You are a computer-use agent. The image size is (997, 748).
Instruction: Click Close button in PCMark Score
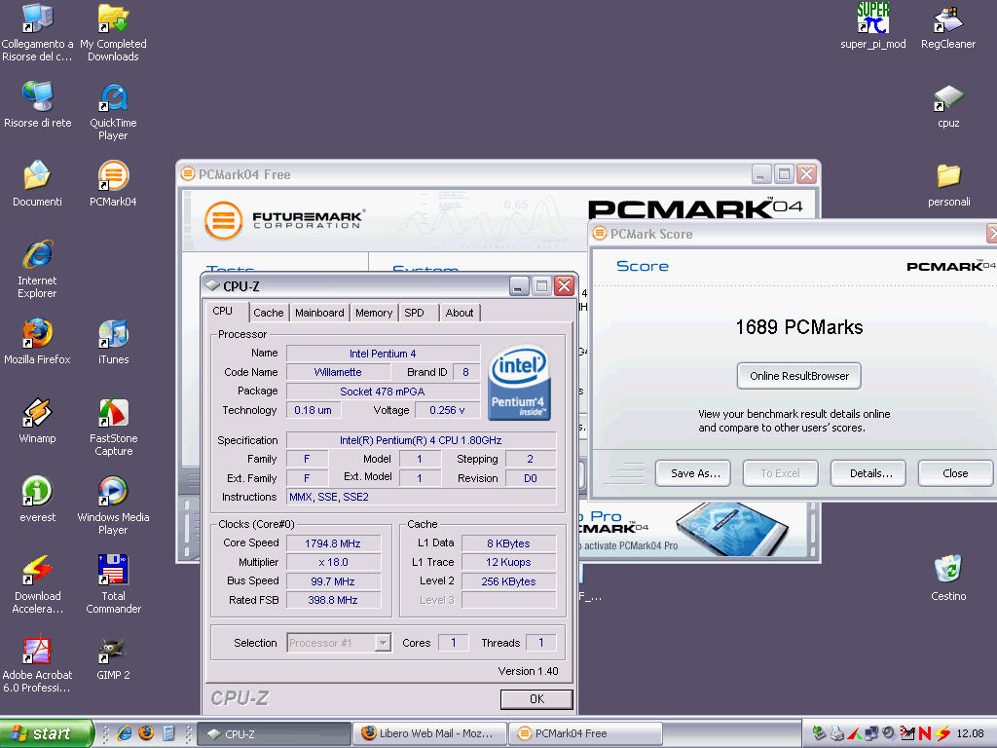pyautogui.click(x=955, y=473)
